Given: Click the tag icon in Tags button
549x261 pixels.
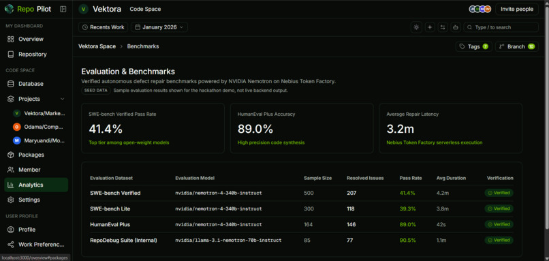Looking at the screenshot, I should click(462, 46).
